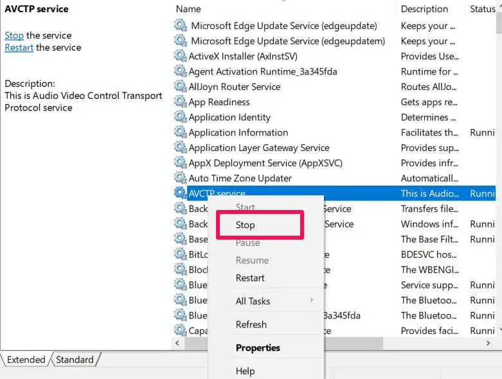Sort by the Name column header

click(188, 9)
